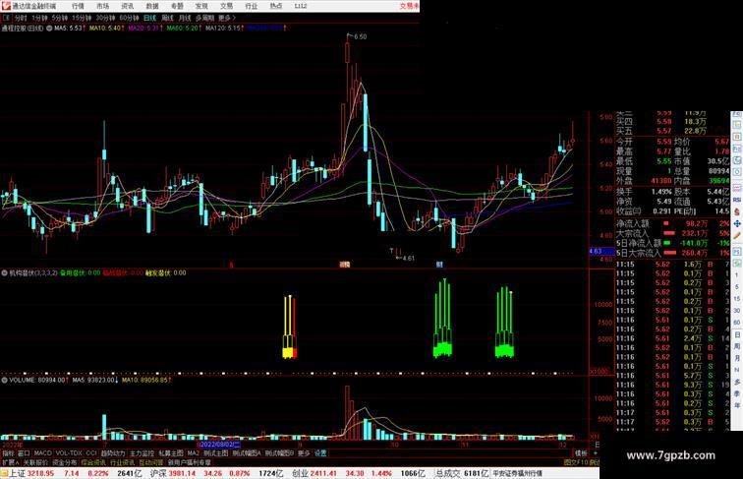Select the 主力监控 indicator tab
The image size is (743, 479).
pyautogui.click(x=143, y=453)
